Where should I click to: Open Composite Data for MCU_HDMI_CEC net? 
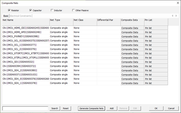click(132, 28)
